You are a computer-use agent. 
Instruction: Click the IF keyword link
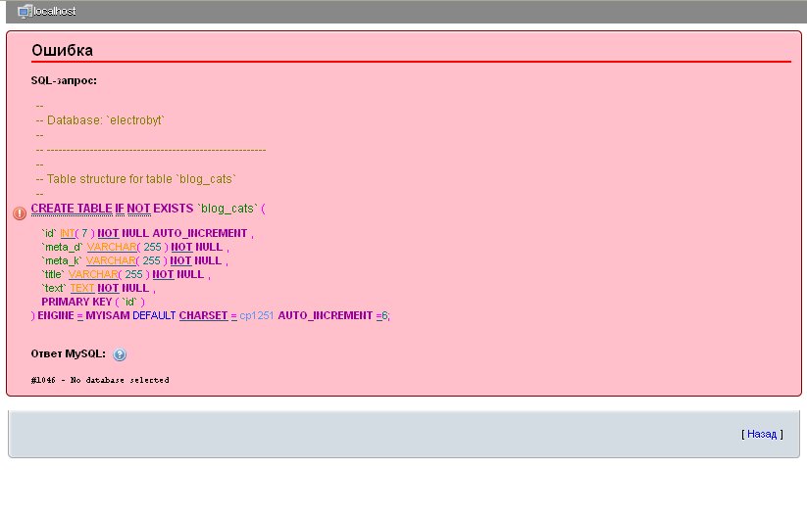[x=120, y=209]
